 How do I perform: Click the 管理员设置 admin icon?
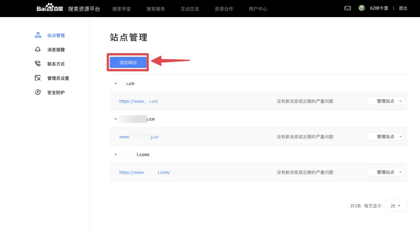38,78
